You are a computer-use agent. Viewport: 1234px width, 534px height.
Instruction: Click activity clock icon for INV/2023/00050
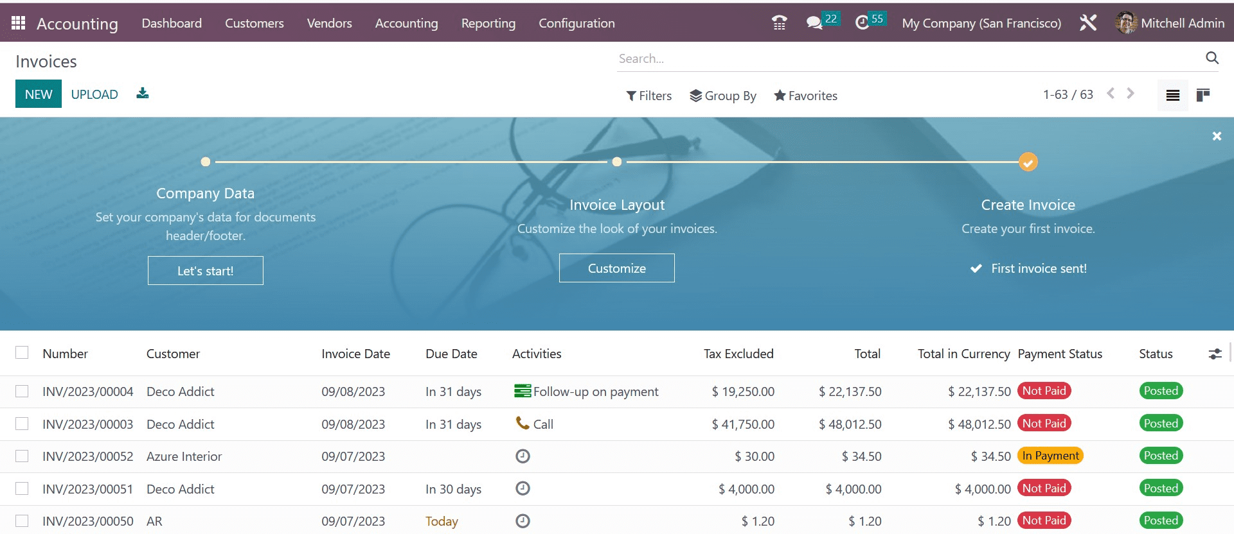click(523, 521)
